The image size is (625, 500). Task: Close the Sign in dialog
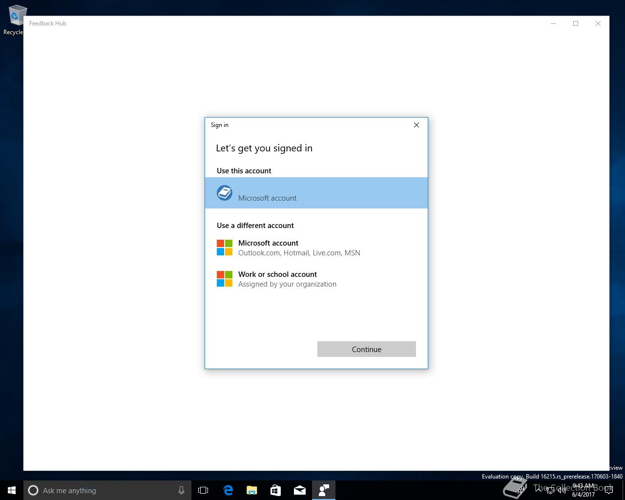tap(417, 125)
